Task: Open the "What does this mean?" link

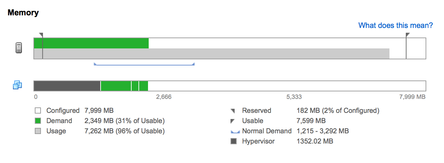Action: coord(396,26)
